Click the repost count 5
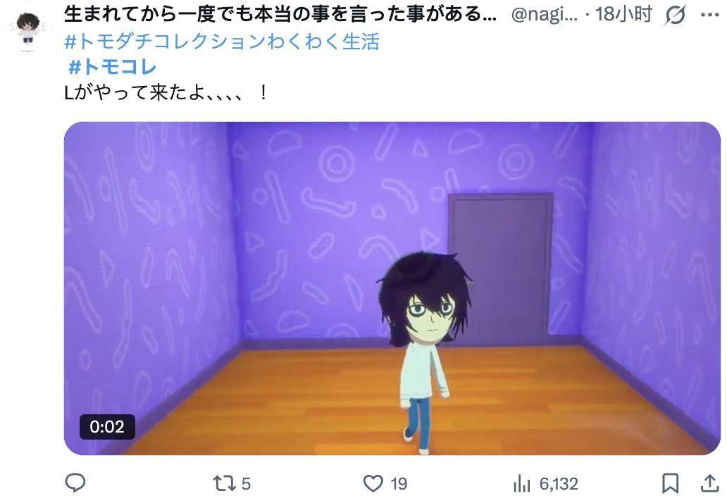The width and height of the screenshot is (727, 503). pos(246,484)
